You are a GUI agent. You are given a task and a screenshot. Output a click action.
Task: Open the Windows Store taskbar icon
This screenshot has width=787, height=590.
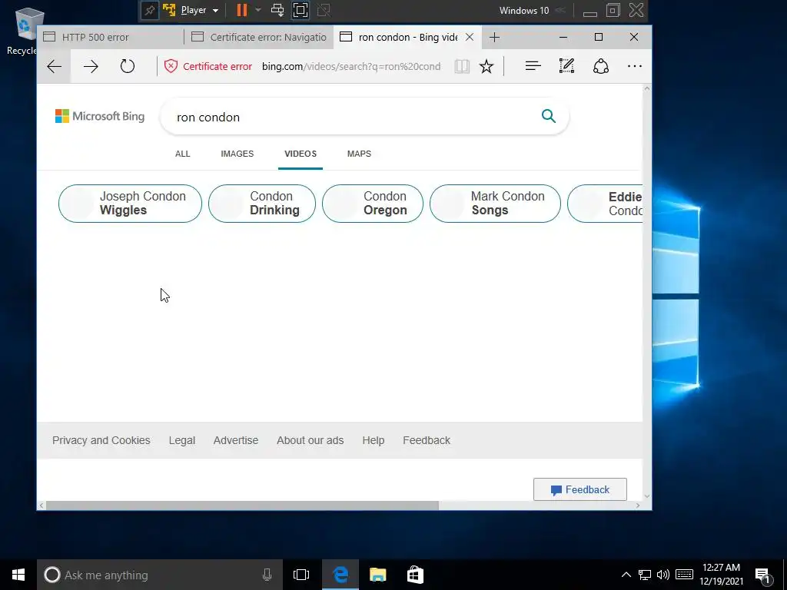(x=415, y=575)
